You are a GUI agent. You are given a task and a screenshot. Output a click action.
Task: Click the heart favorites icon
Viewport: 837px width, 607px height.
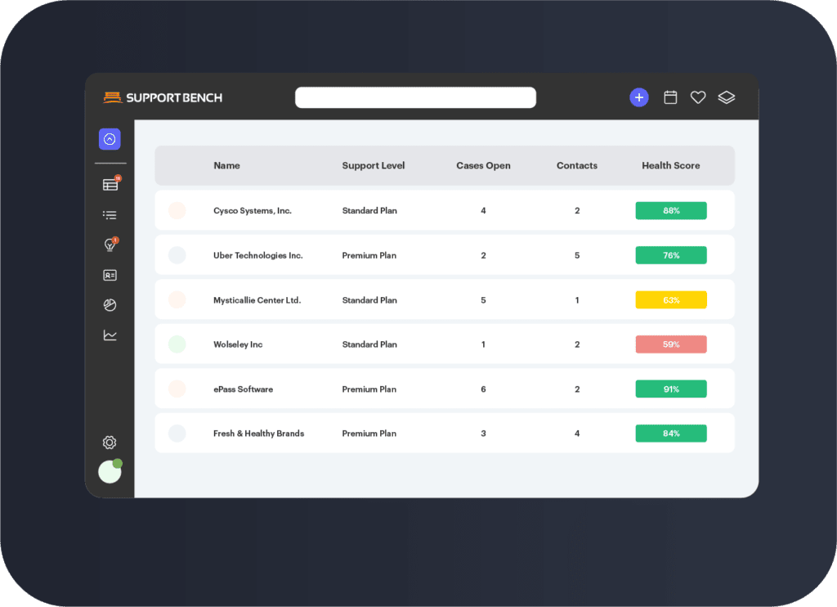click(x=698, y=97)
